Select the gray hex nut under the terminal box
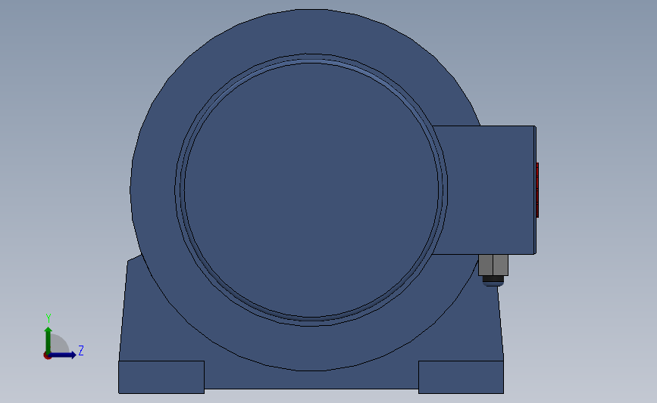657x403 pixels. click(493, 265)
